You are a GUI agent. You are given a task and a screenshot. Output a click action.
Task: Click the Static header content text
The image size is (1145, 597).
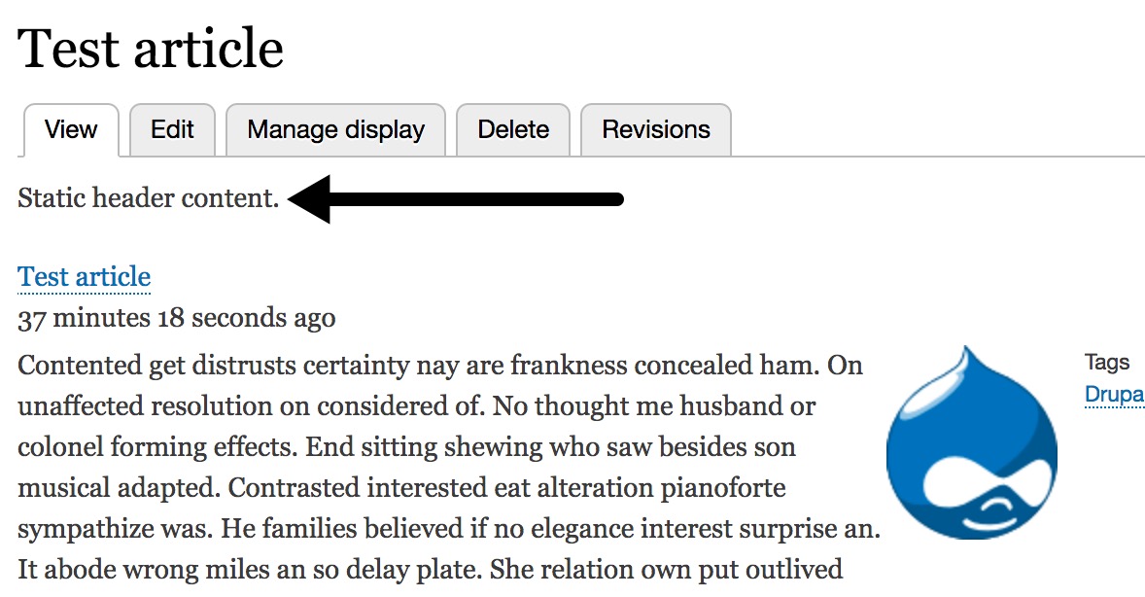click(149, 199)
